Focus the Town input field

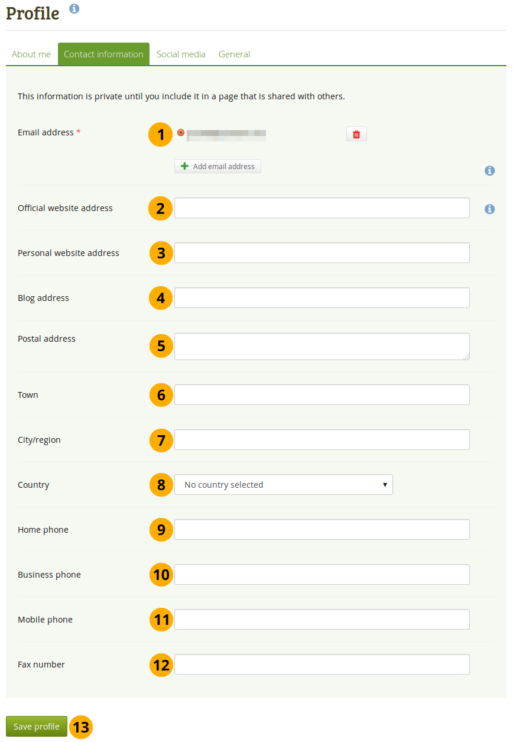322,395
